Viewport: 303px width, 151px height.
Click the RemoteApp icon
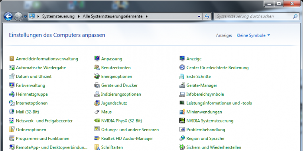coord(12,147)
